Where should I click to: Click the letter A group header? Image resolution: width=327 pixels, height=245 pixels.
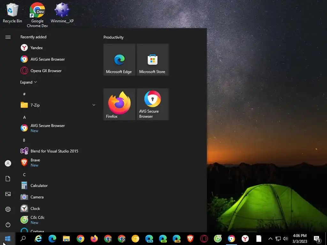coord(24,117)
